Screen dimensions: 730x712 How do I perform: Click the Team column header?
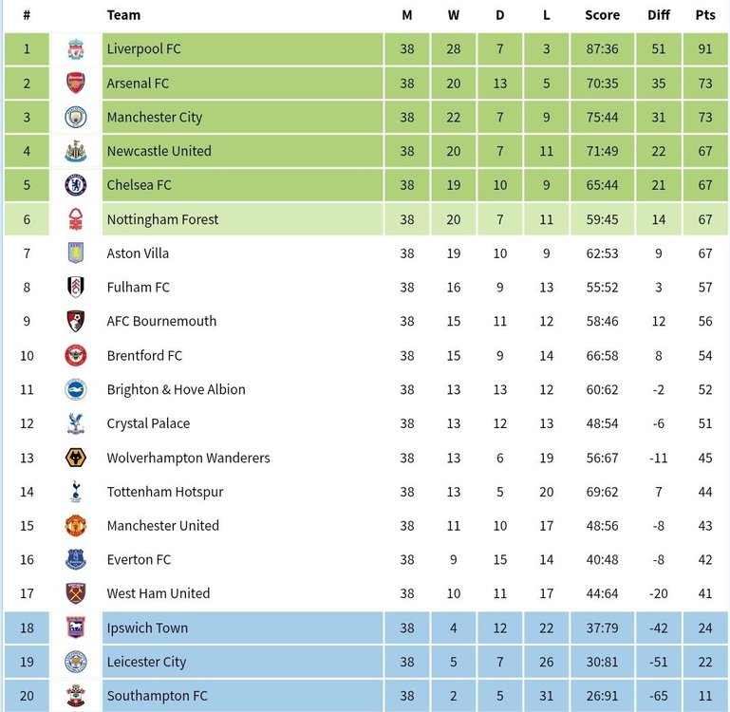click(x=123, y=15)
